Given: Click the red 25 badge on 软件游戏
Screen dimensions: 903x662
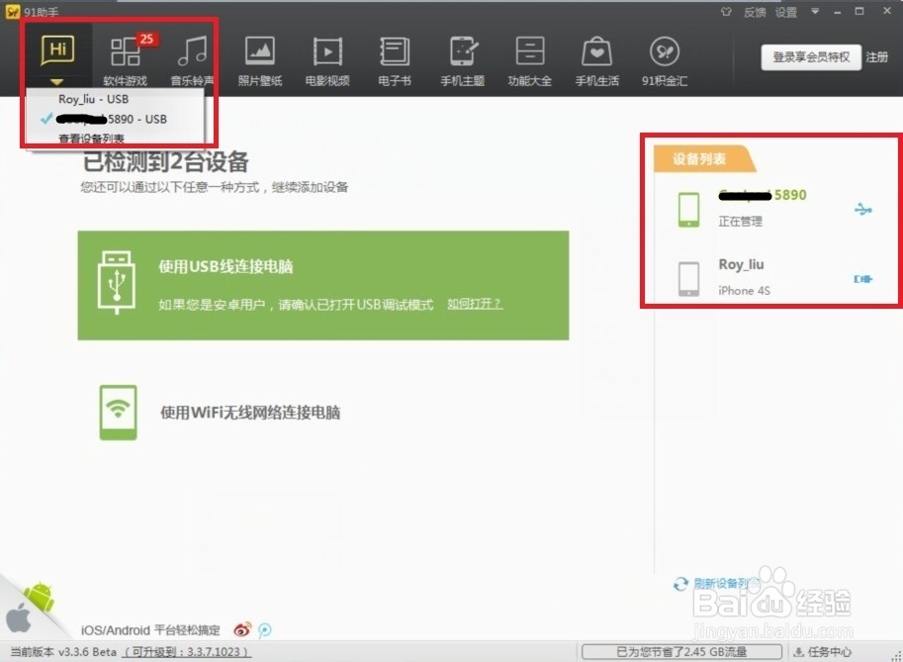Looking at the screenshot, I should [x=146, y=40].
